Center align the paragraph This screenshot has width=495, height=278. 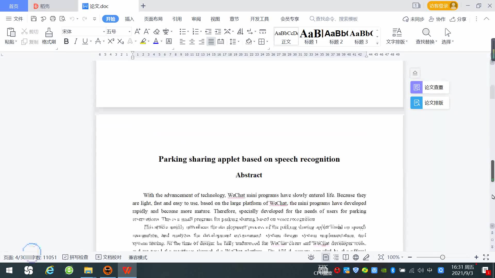tap(192, 42)
